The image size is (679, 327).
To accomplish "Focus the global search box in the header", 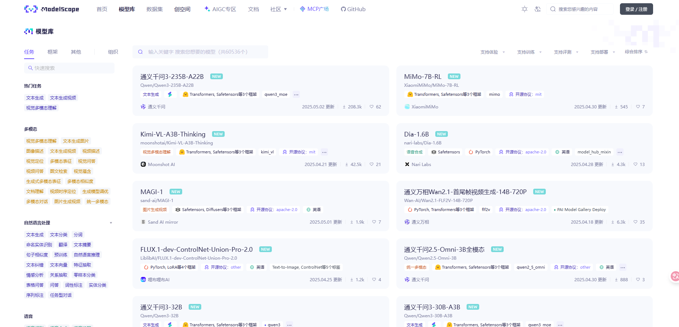I will [579, 9].
